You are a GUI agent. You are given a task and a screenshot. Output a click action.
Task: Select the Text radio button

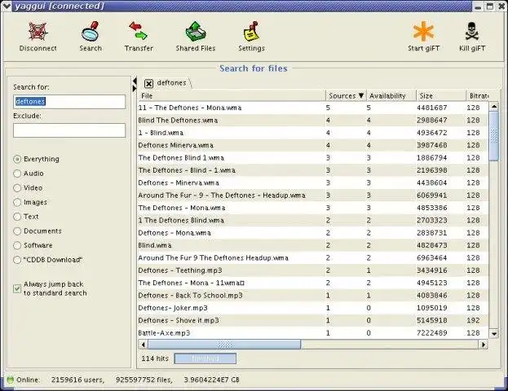[x=17, y=217]
